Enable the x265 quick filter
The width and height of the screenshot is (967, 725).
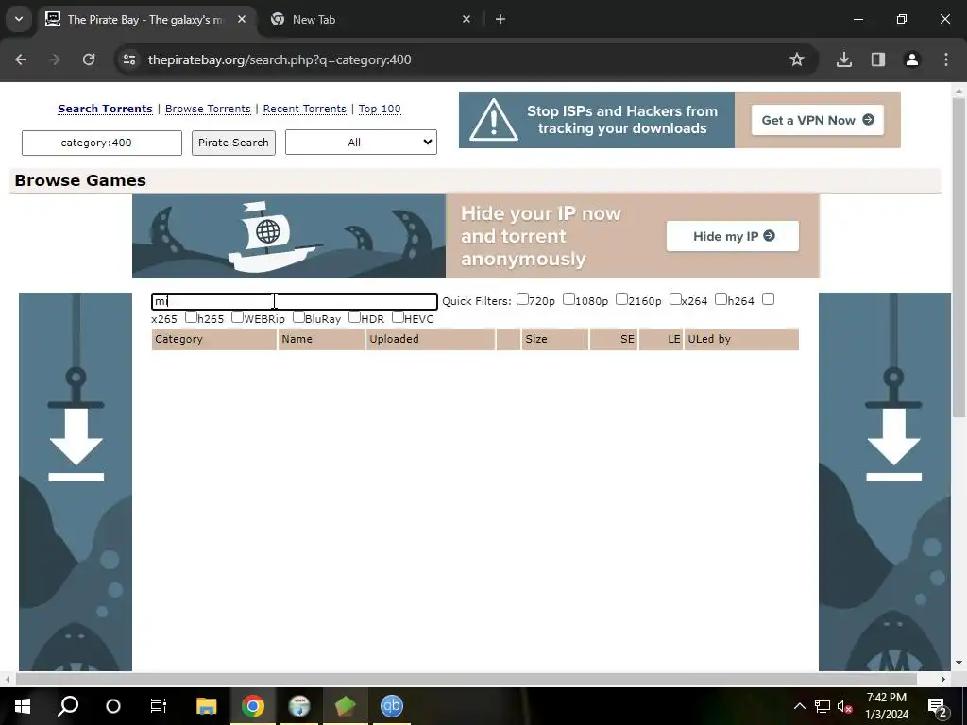pyautogui.click(x=768, y=299)
